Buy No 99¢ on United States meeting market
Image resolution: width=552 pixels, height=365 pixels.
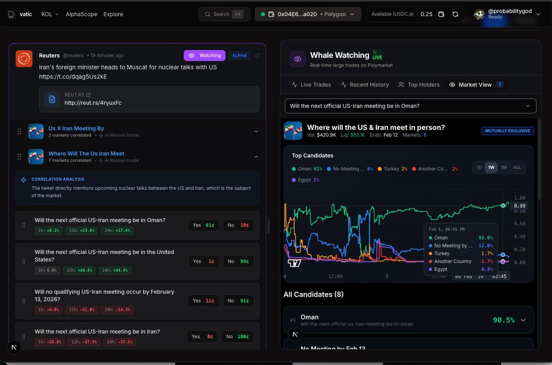pyautogui.click(x=238, y=261)
